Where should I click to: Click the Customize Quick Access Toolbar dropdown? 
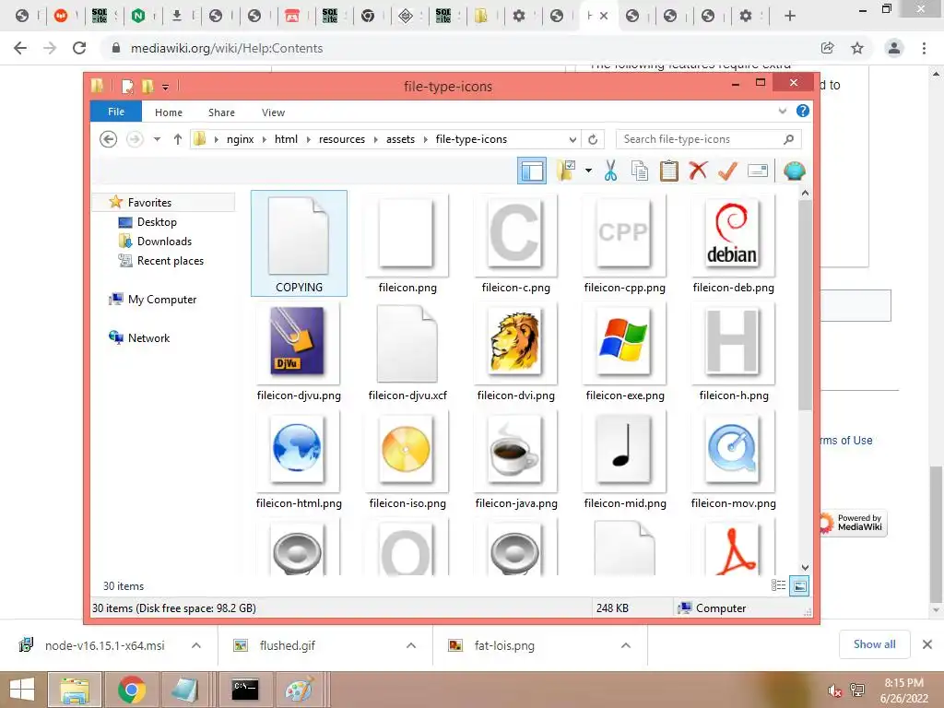point(165,88)
